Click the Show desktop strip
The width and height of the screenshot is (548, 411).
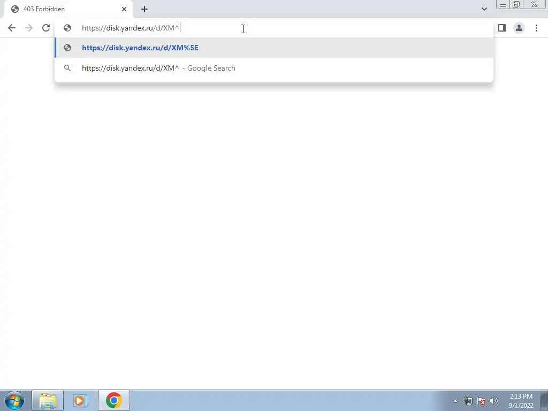pyautogui.click(x=544, y=400)
